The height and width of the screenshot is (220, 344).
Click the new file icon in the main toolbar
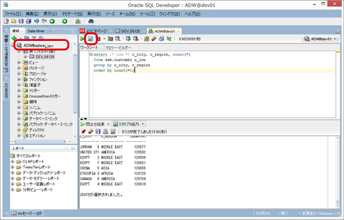point(7,21)
